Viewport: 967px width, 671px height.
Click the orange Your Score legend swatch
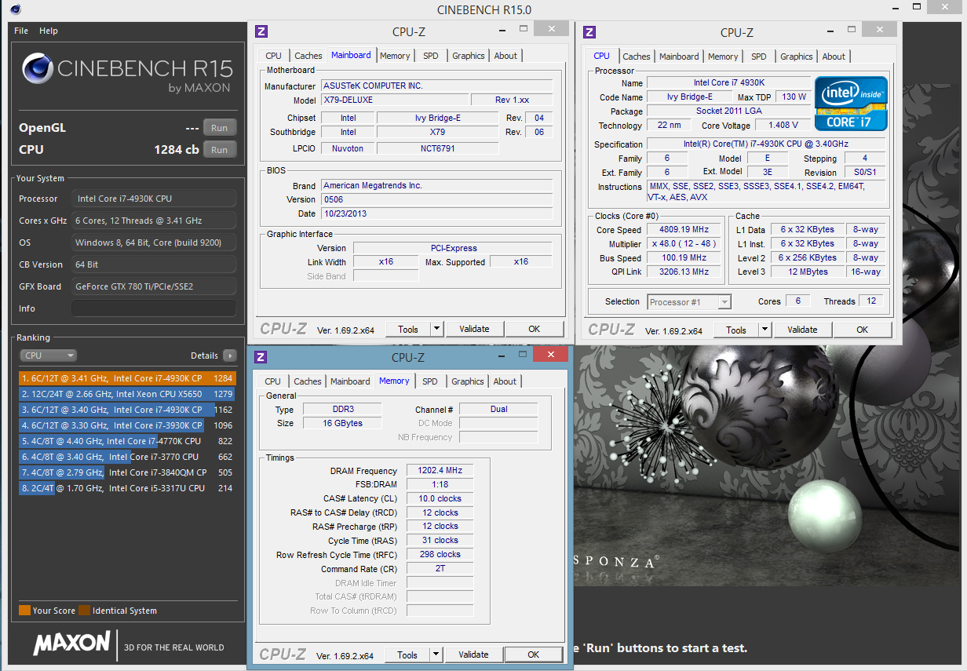(x=24, y=611)
